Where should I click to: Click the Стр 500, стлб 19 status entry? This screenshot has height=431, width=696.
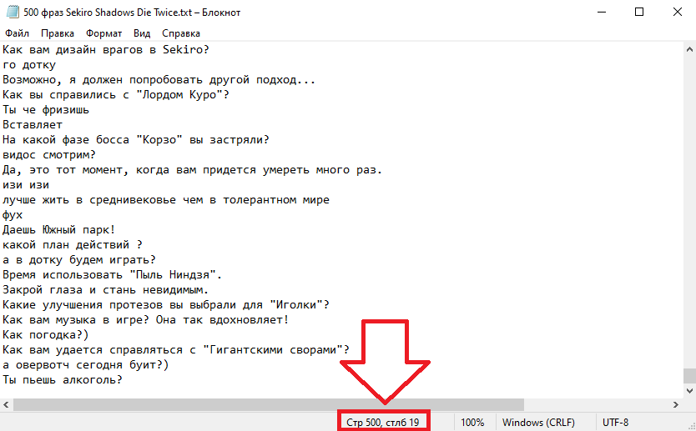383,422
